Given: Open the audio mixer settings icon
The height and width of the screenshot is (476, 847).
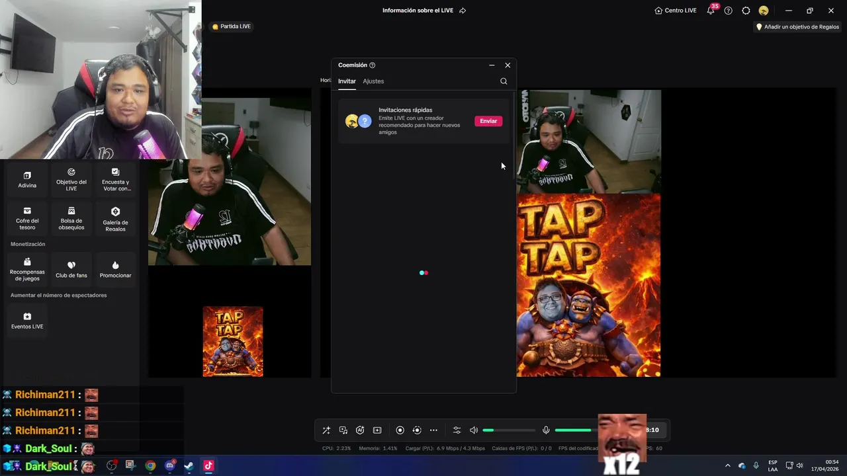Looking at the screenshot, I should coord(457,430).
